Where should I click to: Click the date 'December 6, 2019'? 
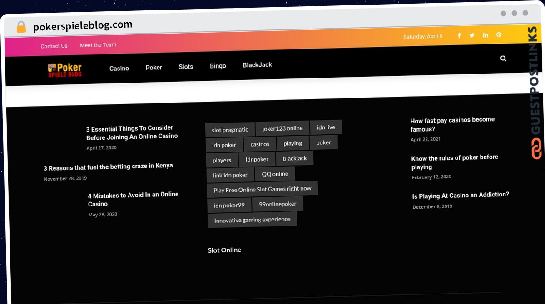(x=432, y=207)
